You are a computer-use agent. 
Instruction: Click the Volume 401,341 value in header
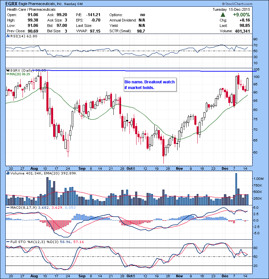242,31
